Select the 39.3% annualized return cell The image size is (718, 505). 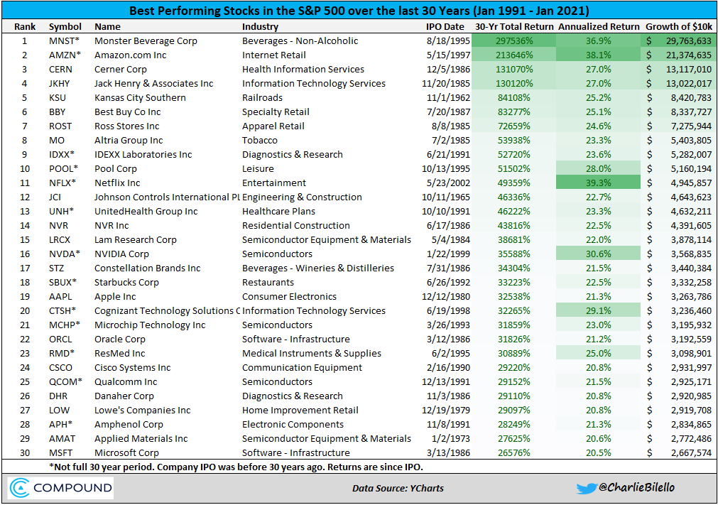tap(599, 183)
